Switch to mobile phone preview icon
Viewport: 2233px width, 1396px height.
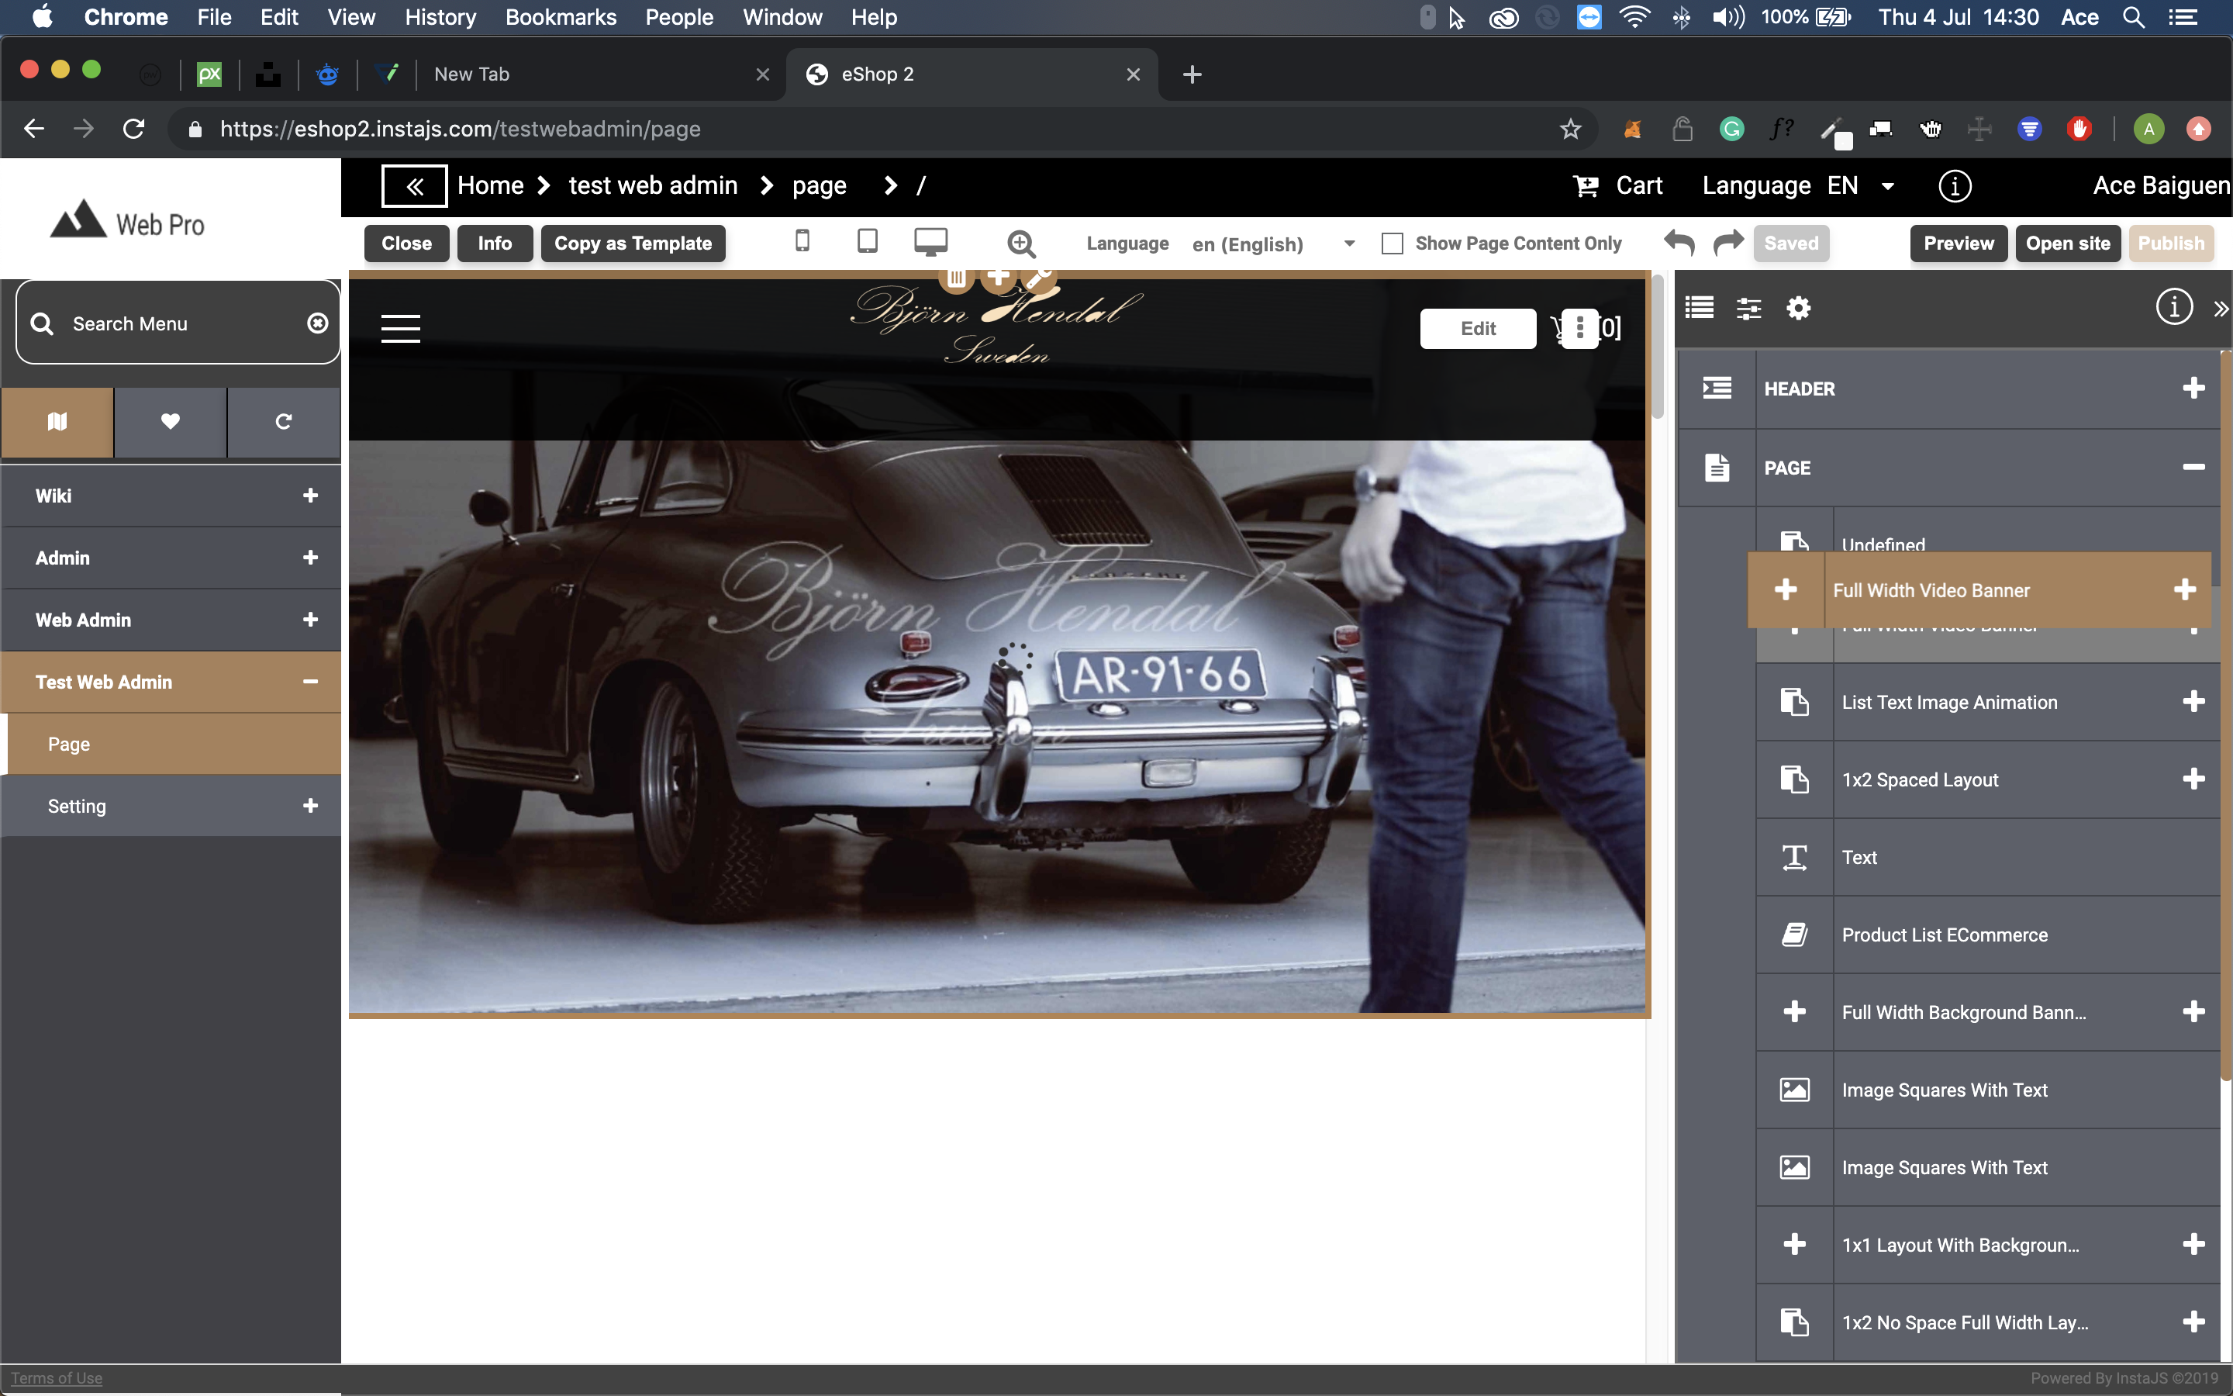coord(802,242)
